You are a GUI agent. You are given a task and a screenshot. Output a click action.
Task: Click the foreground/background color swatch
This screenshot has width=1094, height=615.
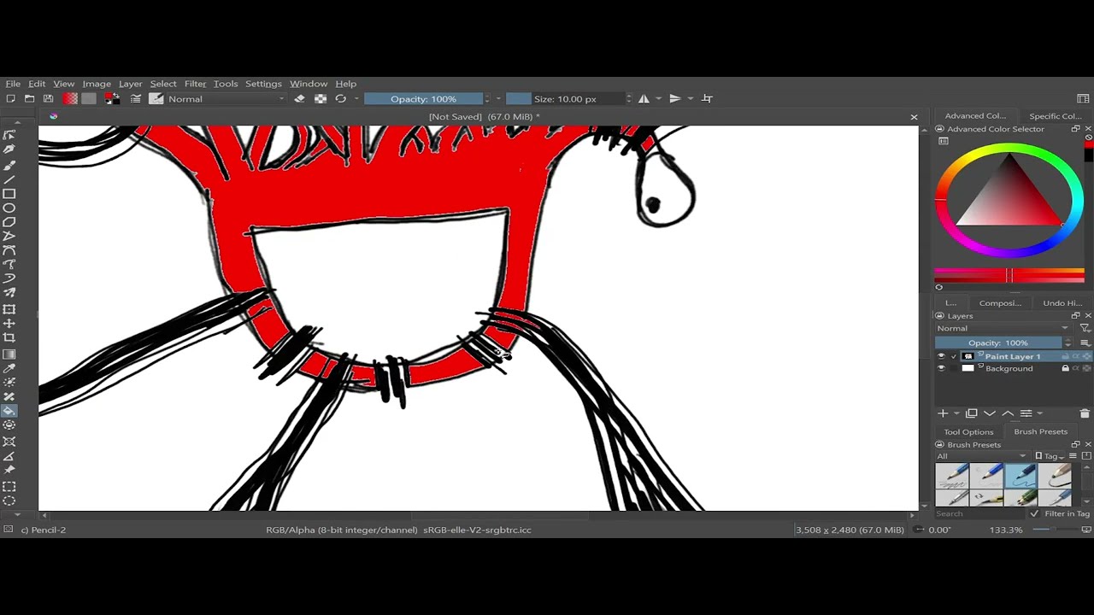click(x=112, y=99)
